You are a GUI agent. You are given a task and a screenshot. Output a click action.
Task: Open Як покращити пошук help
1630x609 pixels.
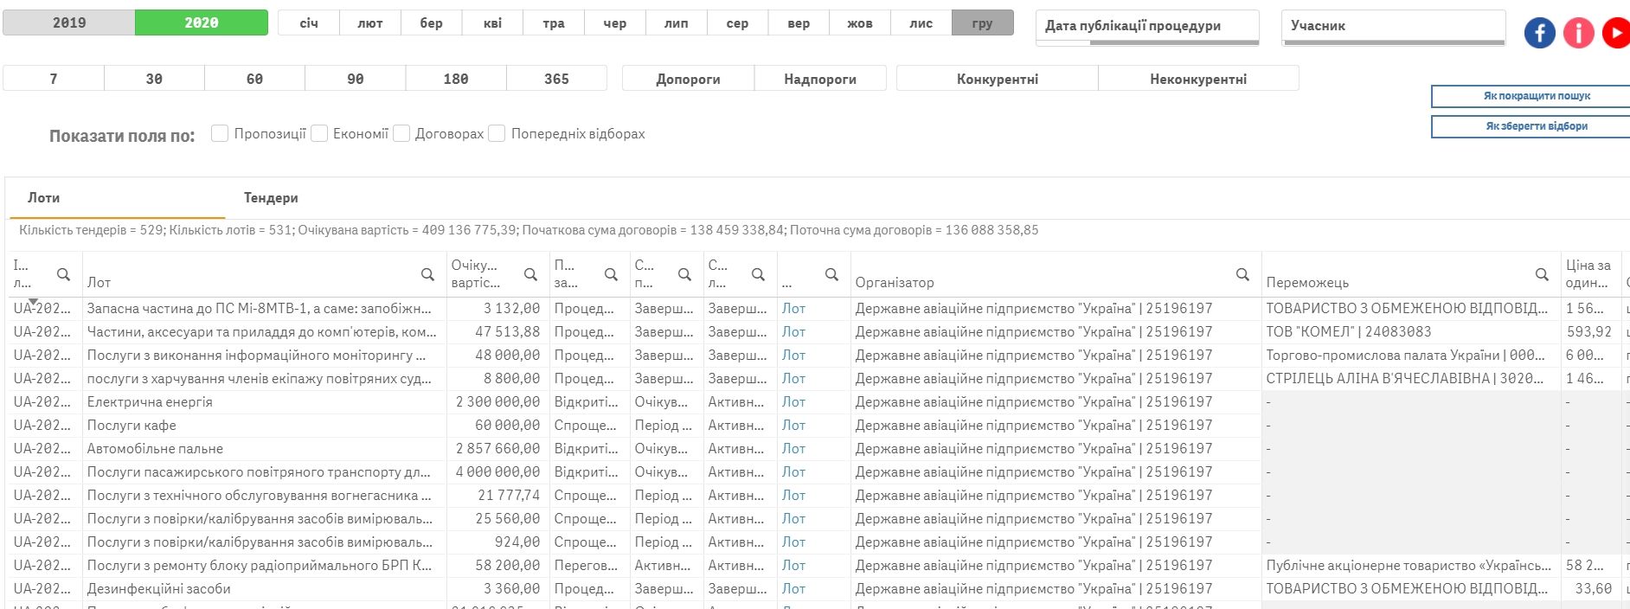pos(1531,96)
